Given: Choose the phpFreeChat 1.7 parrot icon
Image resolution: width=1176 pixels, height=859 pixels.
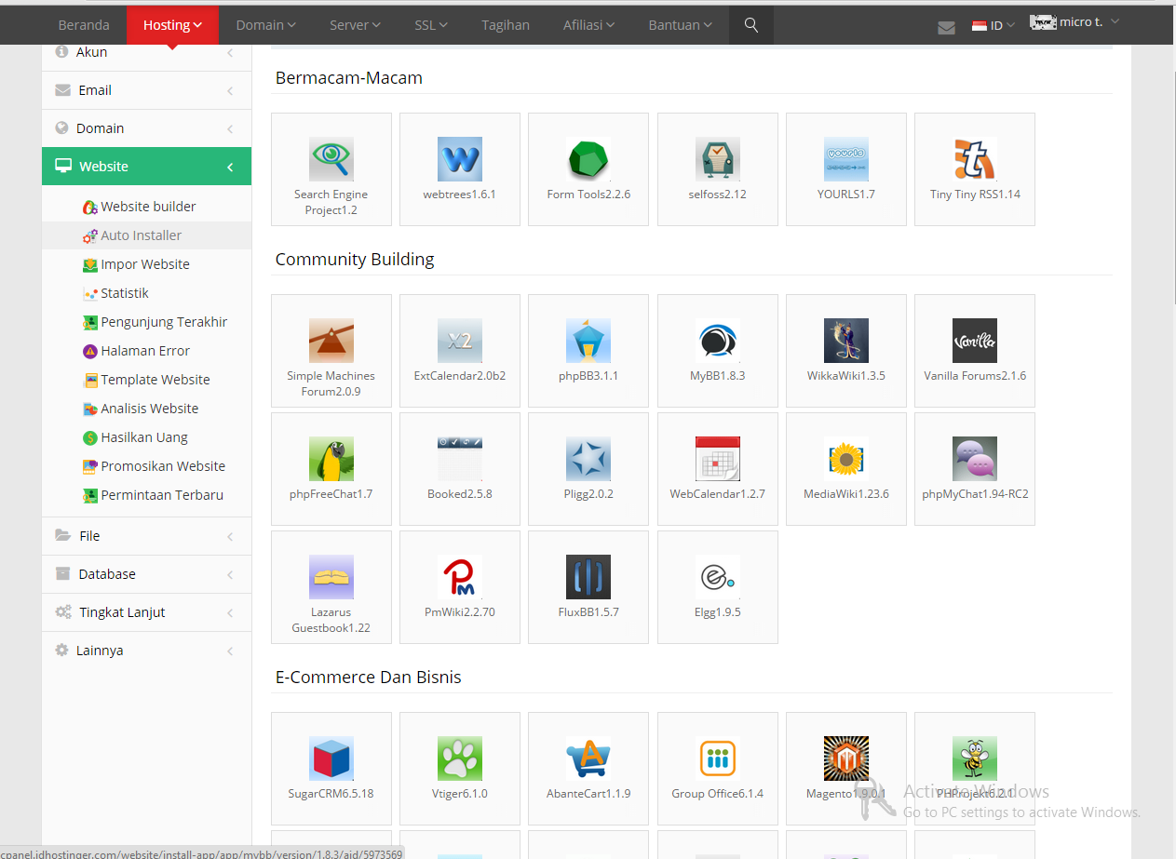Looking at the screenshot, I should coord(331,459).
